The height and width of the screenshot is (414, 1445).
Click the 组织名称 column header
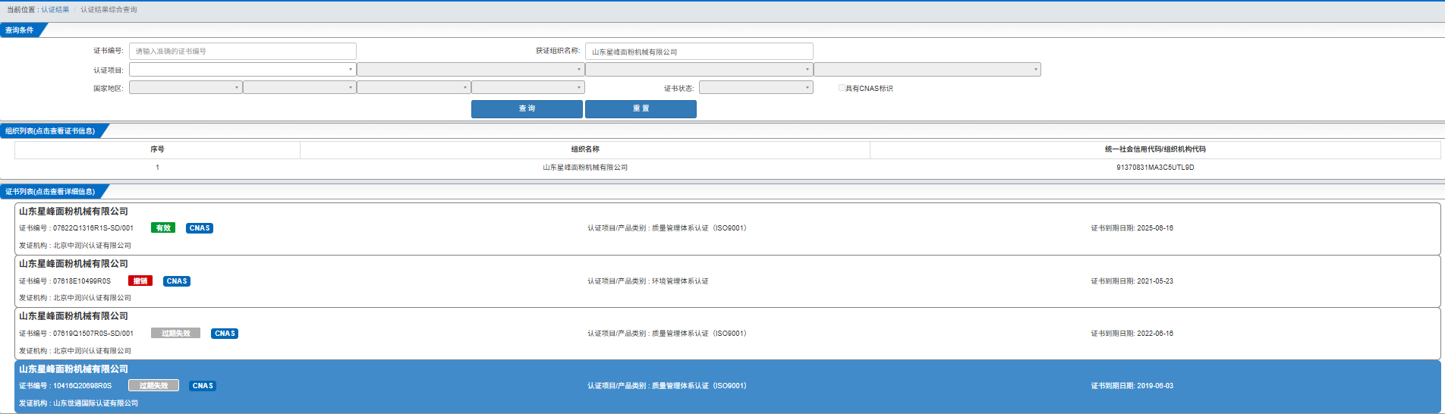(585, 149)
